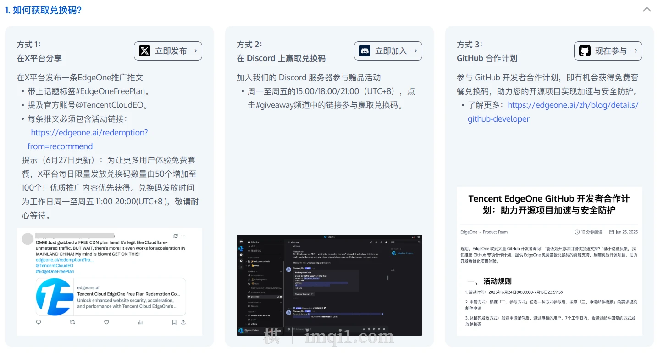The width and height of the screenshot is (658, 354).
Task: Click the X logo in 立即发布 button
Action: [x=144, y=51]
